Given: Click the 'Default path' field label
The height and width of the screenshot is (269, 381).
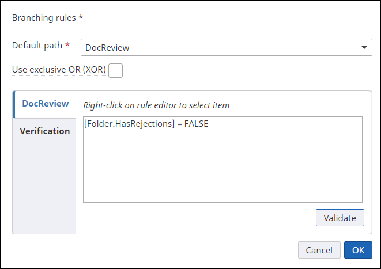Looking at the screenshot, I should pyautogui.click(x=37, y=45).
